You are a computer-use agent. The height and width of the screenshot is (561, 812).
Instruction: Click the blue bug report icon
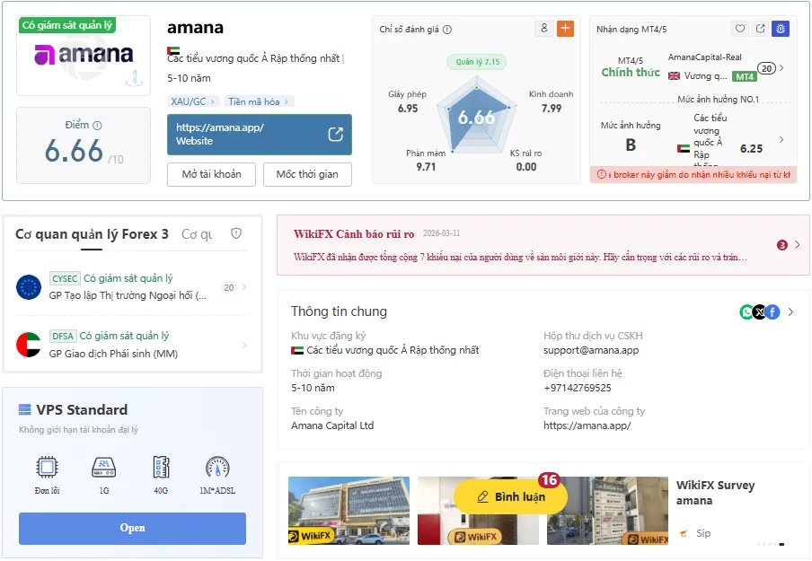click(781, 29)
